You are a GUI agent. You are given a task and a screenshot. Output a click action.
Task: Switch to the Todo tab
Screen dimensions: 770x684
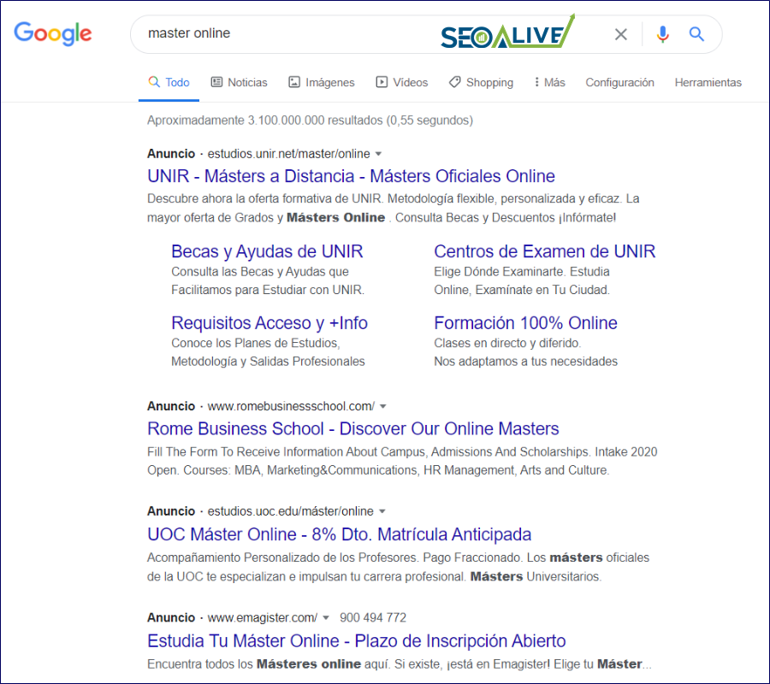(169, 82)
